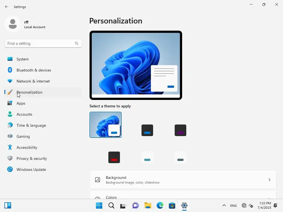Click the Gaming controller icon

[x=10, y=136]
